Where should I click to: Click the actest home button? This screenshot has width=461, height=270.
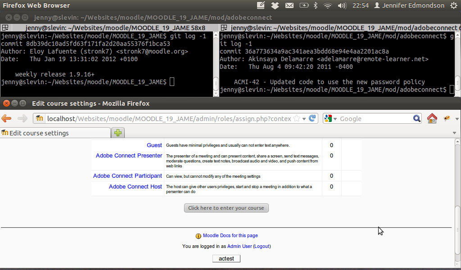226,259
